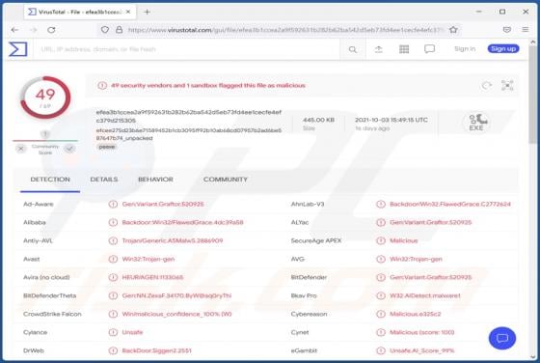Screen dimensions: 540x363
Task: Switch to the DETECTION tab
Action: 50,180
